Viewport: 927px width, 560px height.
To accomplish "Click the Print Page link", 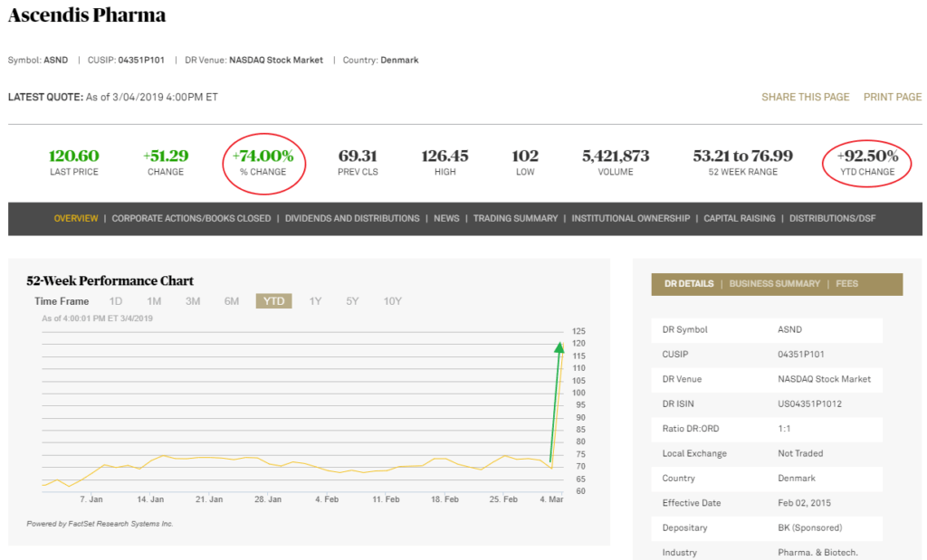I will [893, 97].
